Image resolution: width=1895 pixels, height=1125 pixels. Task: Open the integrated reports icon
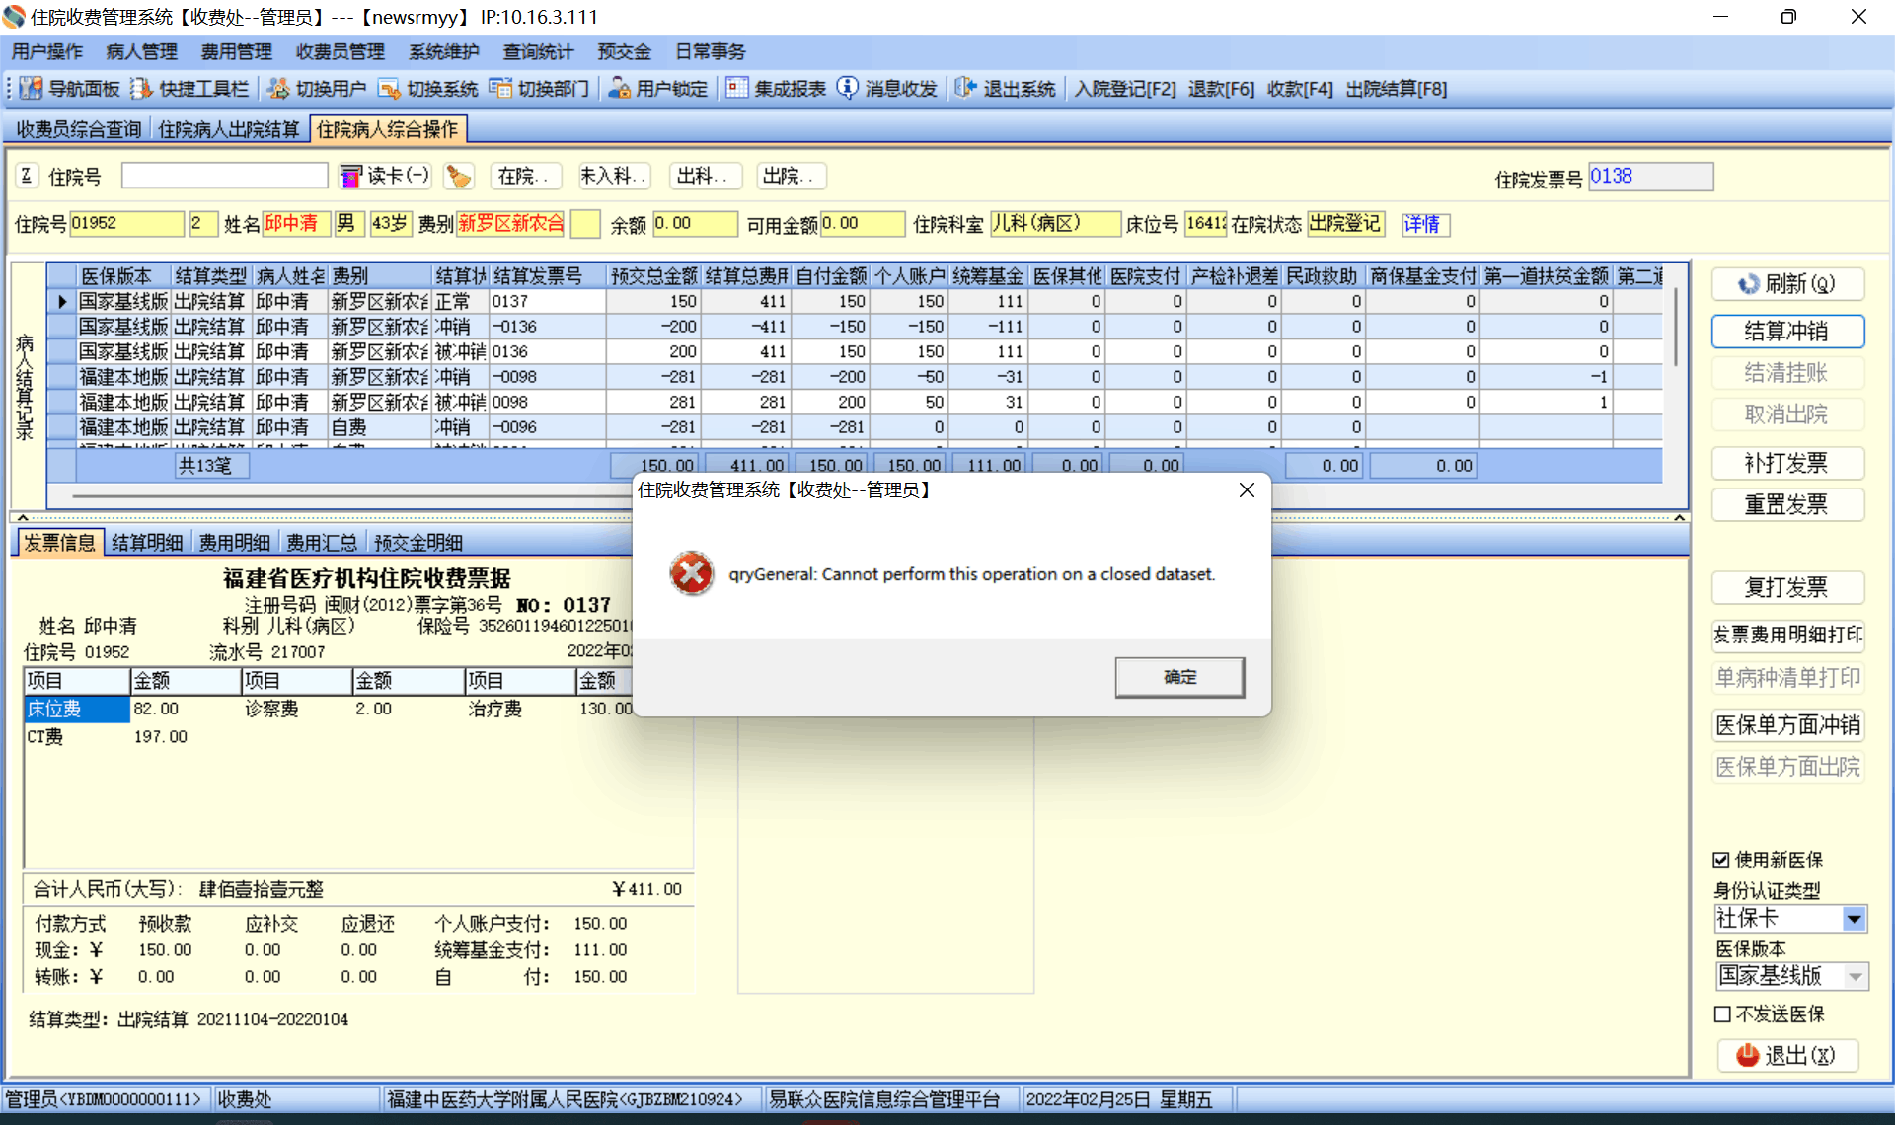[737, 89]
